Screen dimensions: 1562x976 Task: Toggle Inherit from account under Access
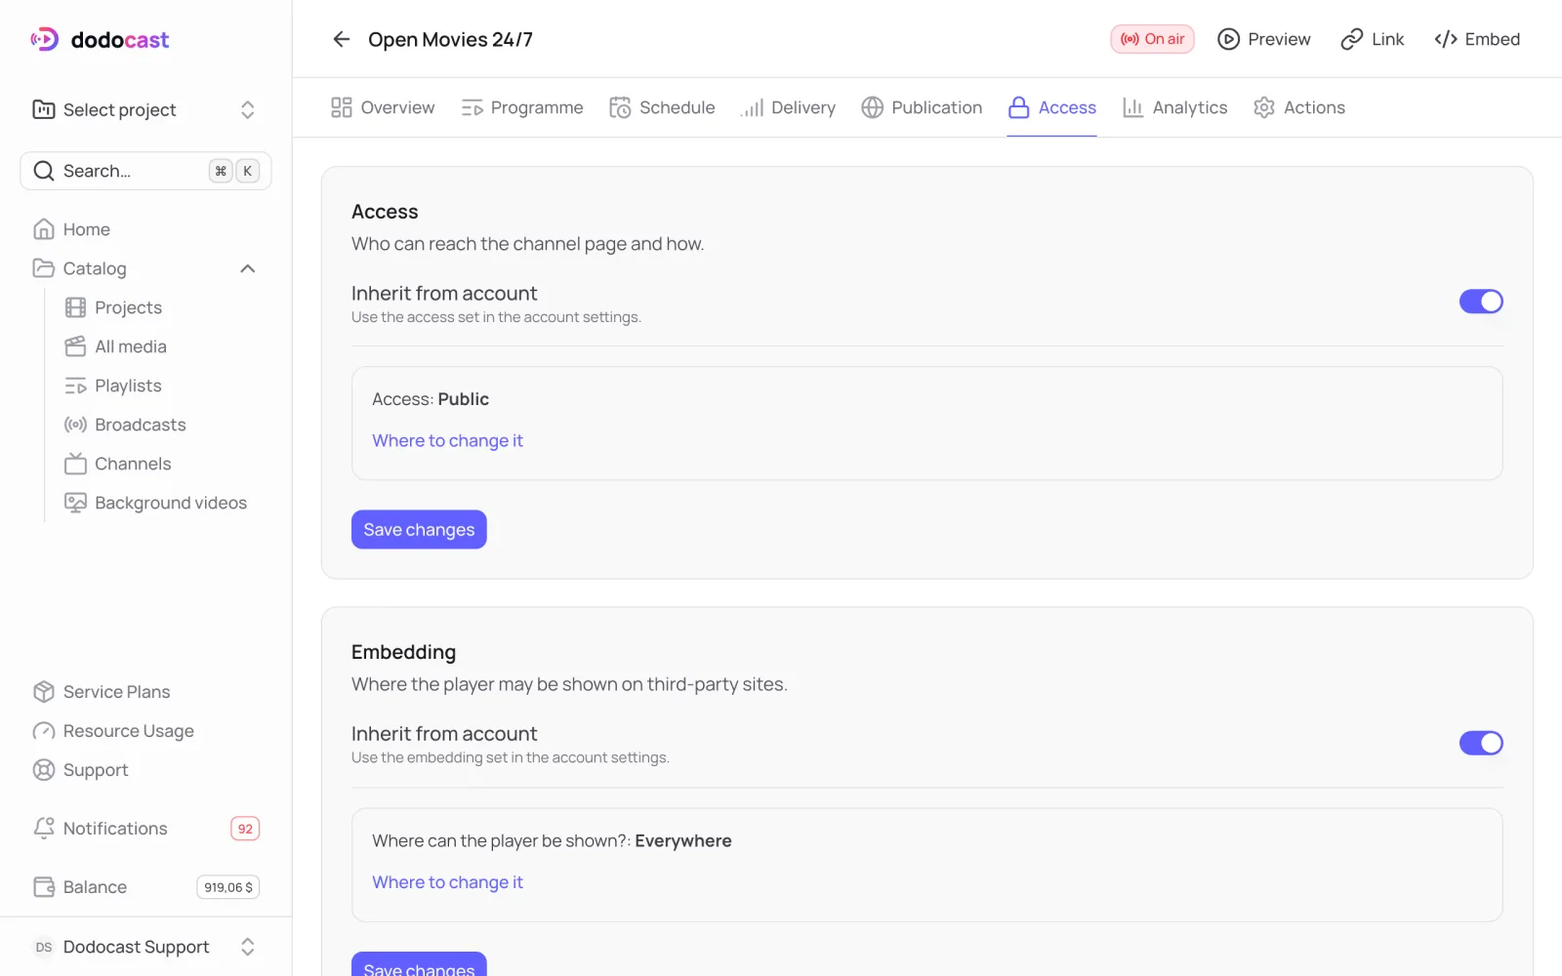(x=1481, y=302)
